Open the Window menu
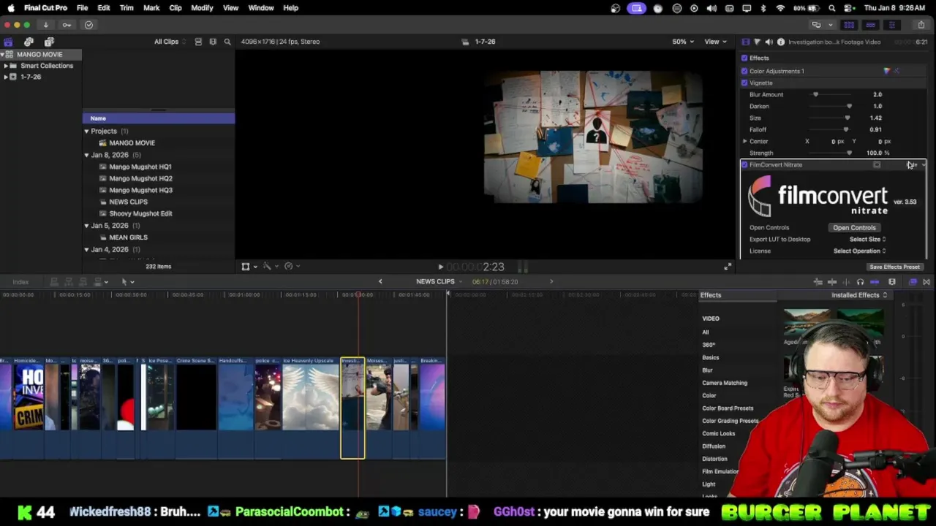936x526 pixels. pyautogui.click(x=260, y=8)
